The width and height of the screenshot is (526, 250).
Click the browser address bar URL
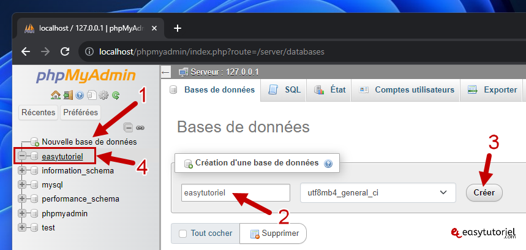[212, 51]
